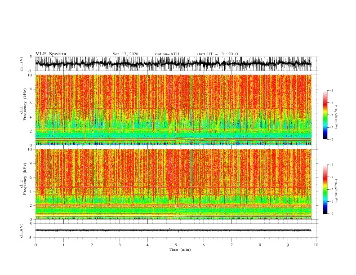356x275 pixels.
Task: Click the 9 minute tick on time axis
Action: (288, 245)
